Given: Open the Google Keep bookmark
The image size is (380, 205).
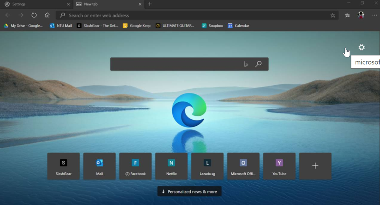Looking at the screenshot, I should click(x=137, y=26).
